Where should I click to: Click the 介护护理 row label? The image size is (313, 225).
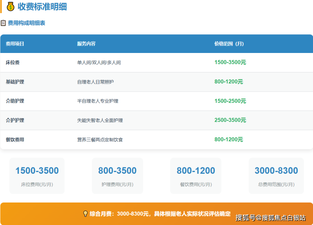point(15,120)
